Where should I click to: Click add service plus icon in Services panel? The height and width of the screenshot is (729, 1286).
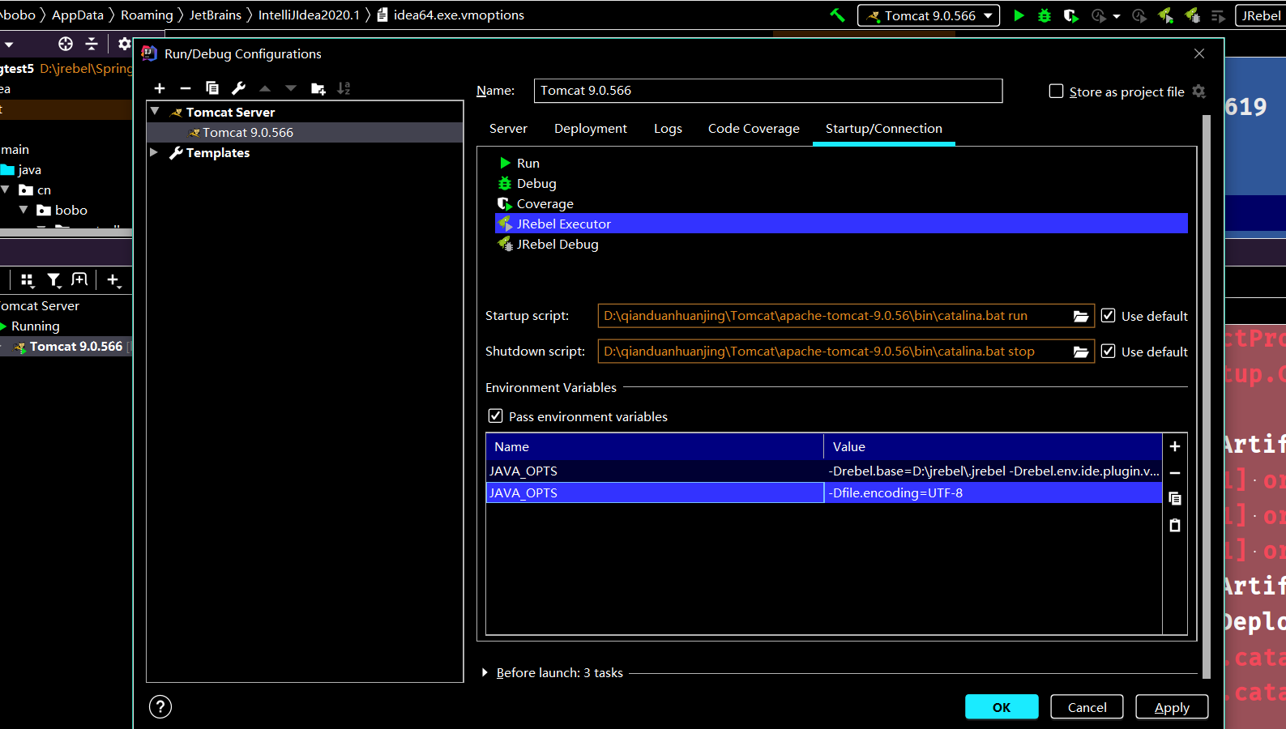(x=113, y=280)
